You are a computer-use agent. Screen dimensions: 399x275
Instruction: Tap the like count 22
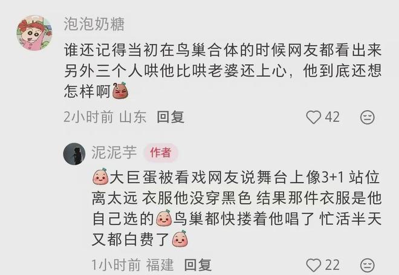coord(332,265)
